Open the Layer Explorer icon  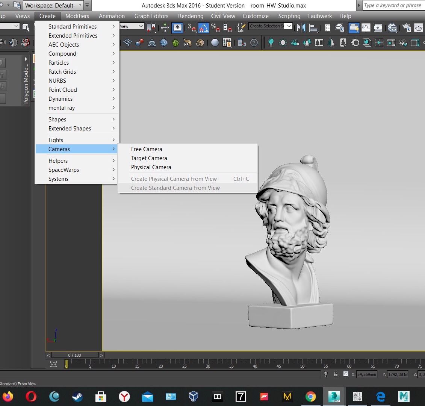click(x=339, y=27)
